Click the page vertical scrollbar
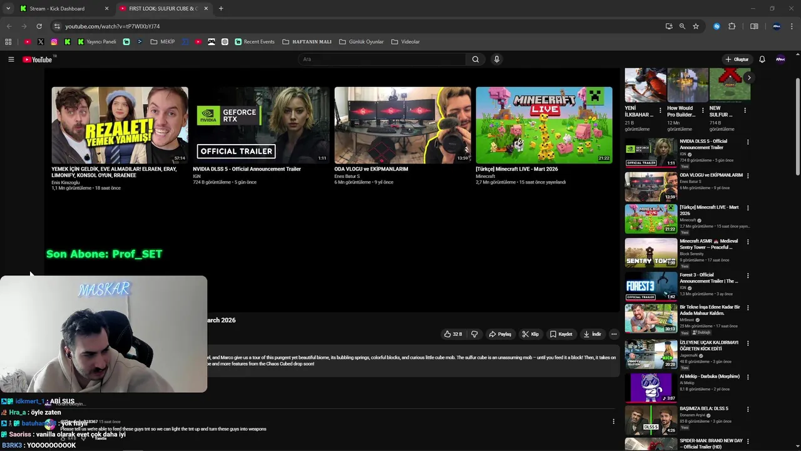The height and width of the screenshot is (451, 801). coord(797,125)
